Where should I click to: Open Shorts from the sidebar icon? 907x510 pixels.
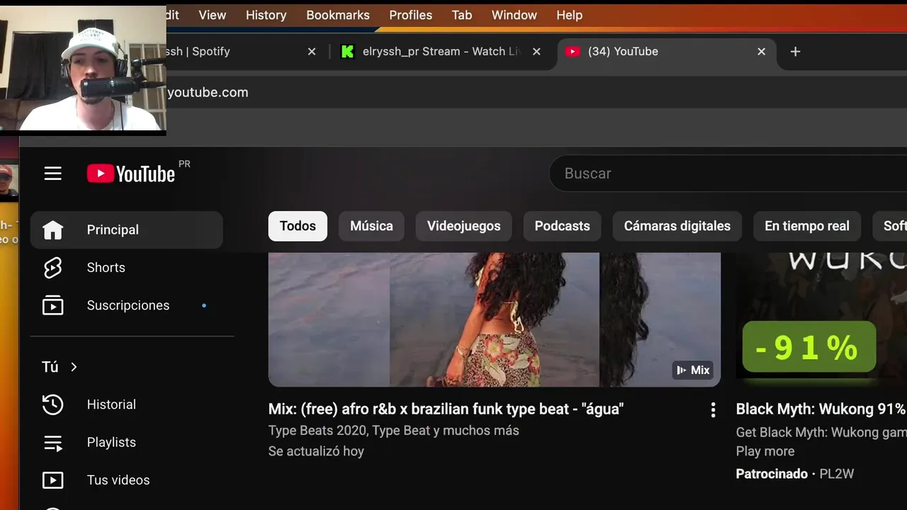click(53, 268)
